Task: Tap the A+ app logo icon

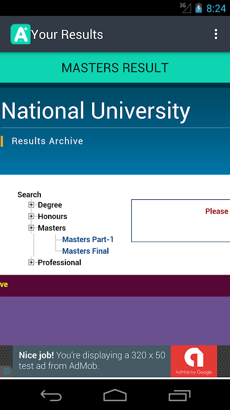Action: pyautogui.click(x=20, y=34)
